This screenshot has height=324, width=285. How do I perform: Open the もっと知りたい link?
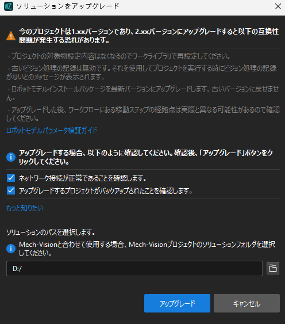25,208
